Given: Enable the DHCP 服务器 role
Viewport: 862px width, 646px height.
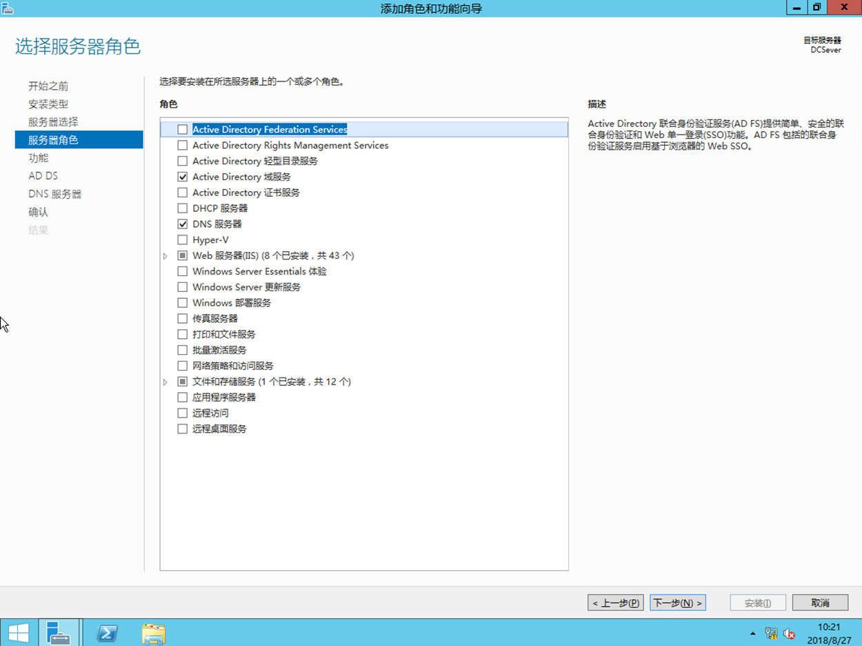Looking at the screenshot, I should 183,208.
